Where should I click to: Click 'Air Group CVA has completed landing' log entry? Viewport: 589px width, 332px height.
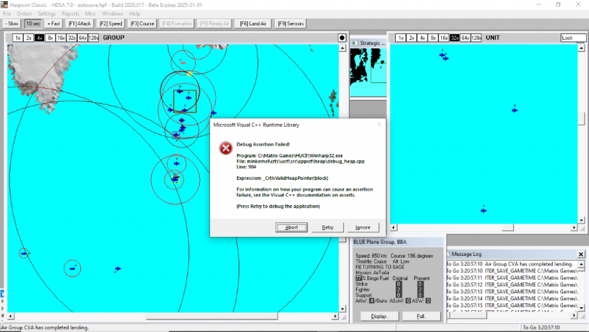[x=529, y=264]
